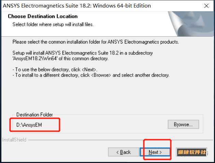
Task: Click the 'To use the below directory' instruction
Action: coord(55,70)
